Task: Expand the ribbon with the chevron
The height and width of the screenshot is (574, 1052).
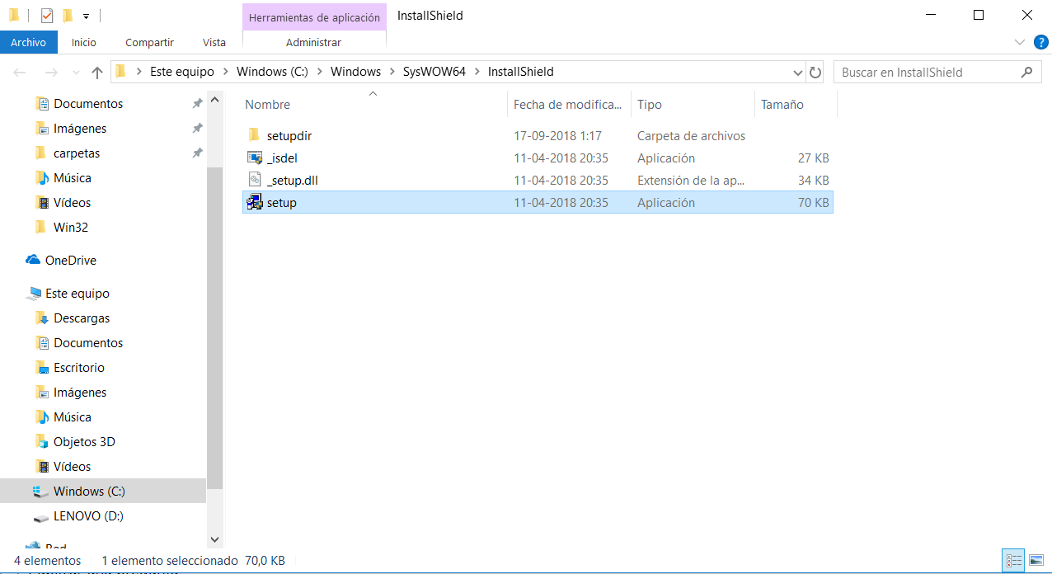Action: coord(1019,42)
